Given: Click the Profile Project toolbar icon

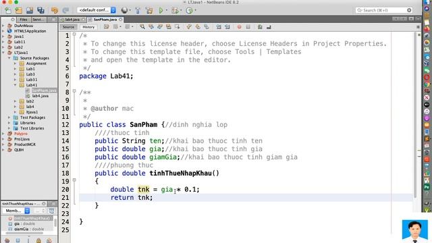Looking at the screenshot, I should click(x=189, y=11).
